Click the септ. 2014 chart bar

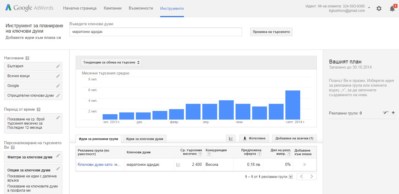293,105
